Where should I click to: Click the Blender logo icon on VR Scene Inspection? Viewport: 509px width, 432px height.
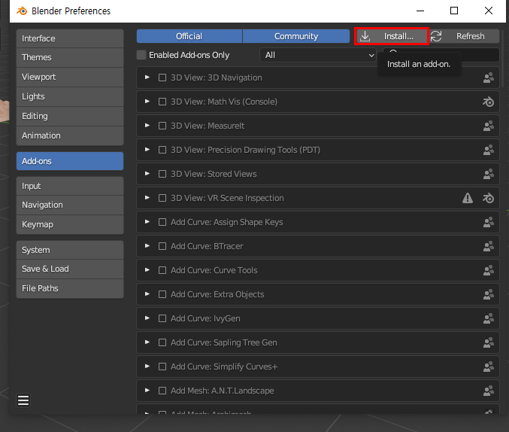[x=488, y=198]
